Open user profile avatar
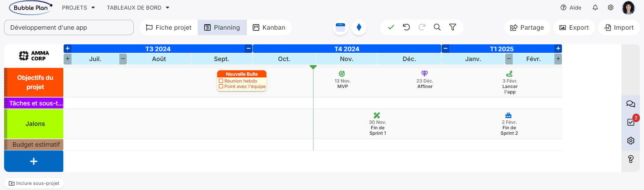The height and width of the screenshot is (190, 644). click(x=628, y=8)
